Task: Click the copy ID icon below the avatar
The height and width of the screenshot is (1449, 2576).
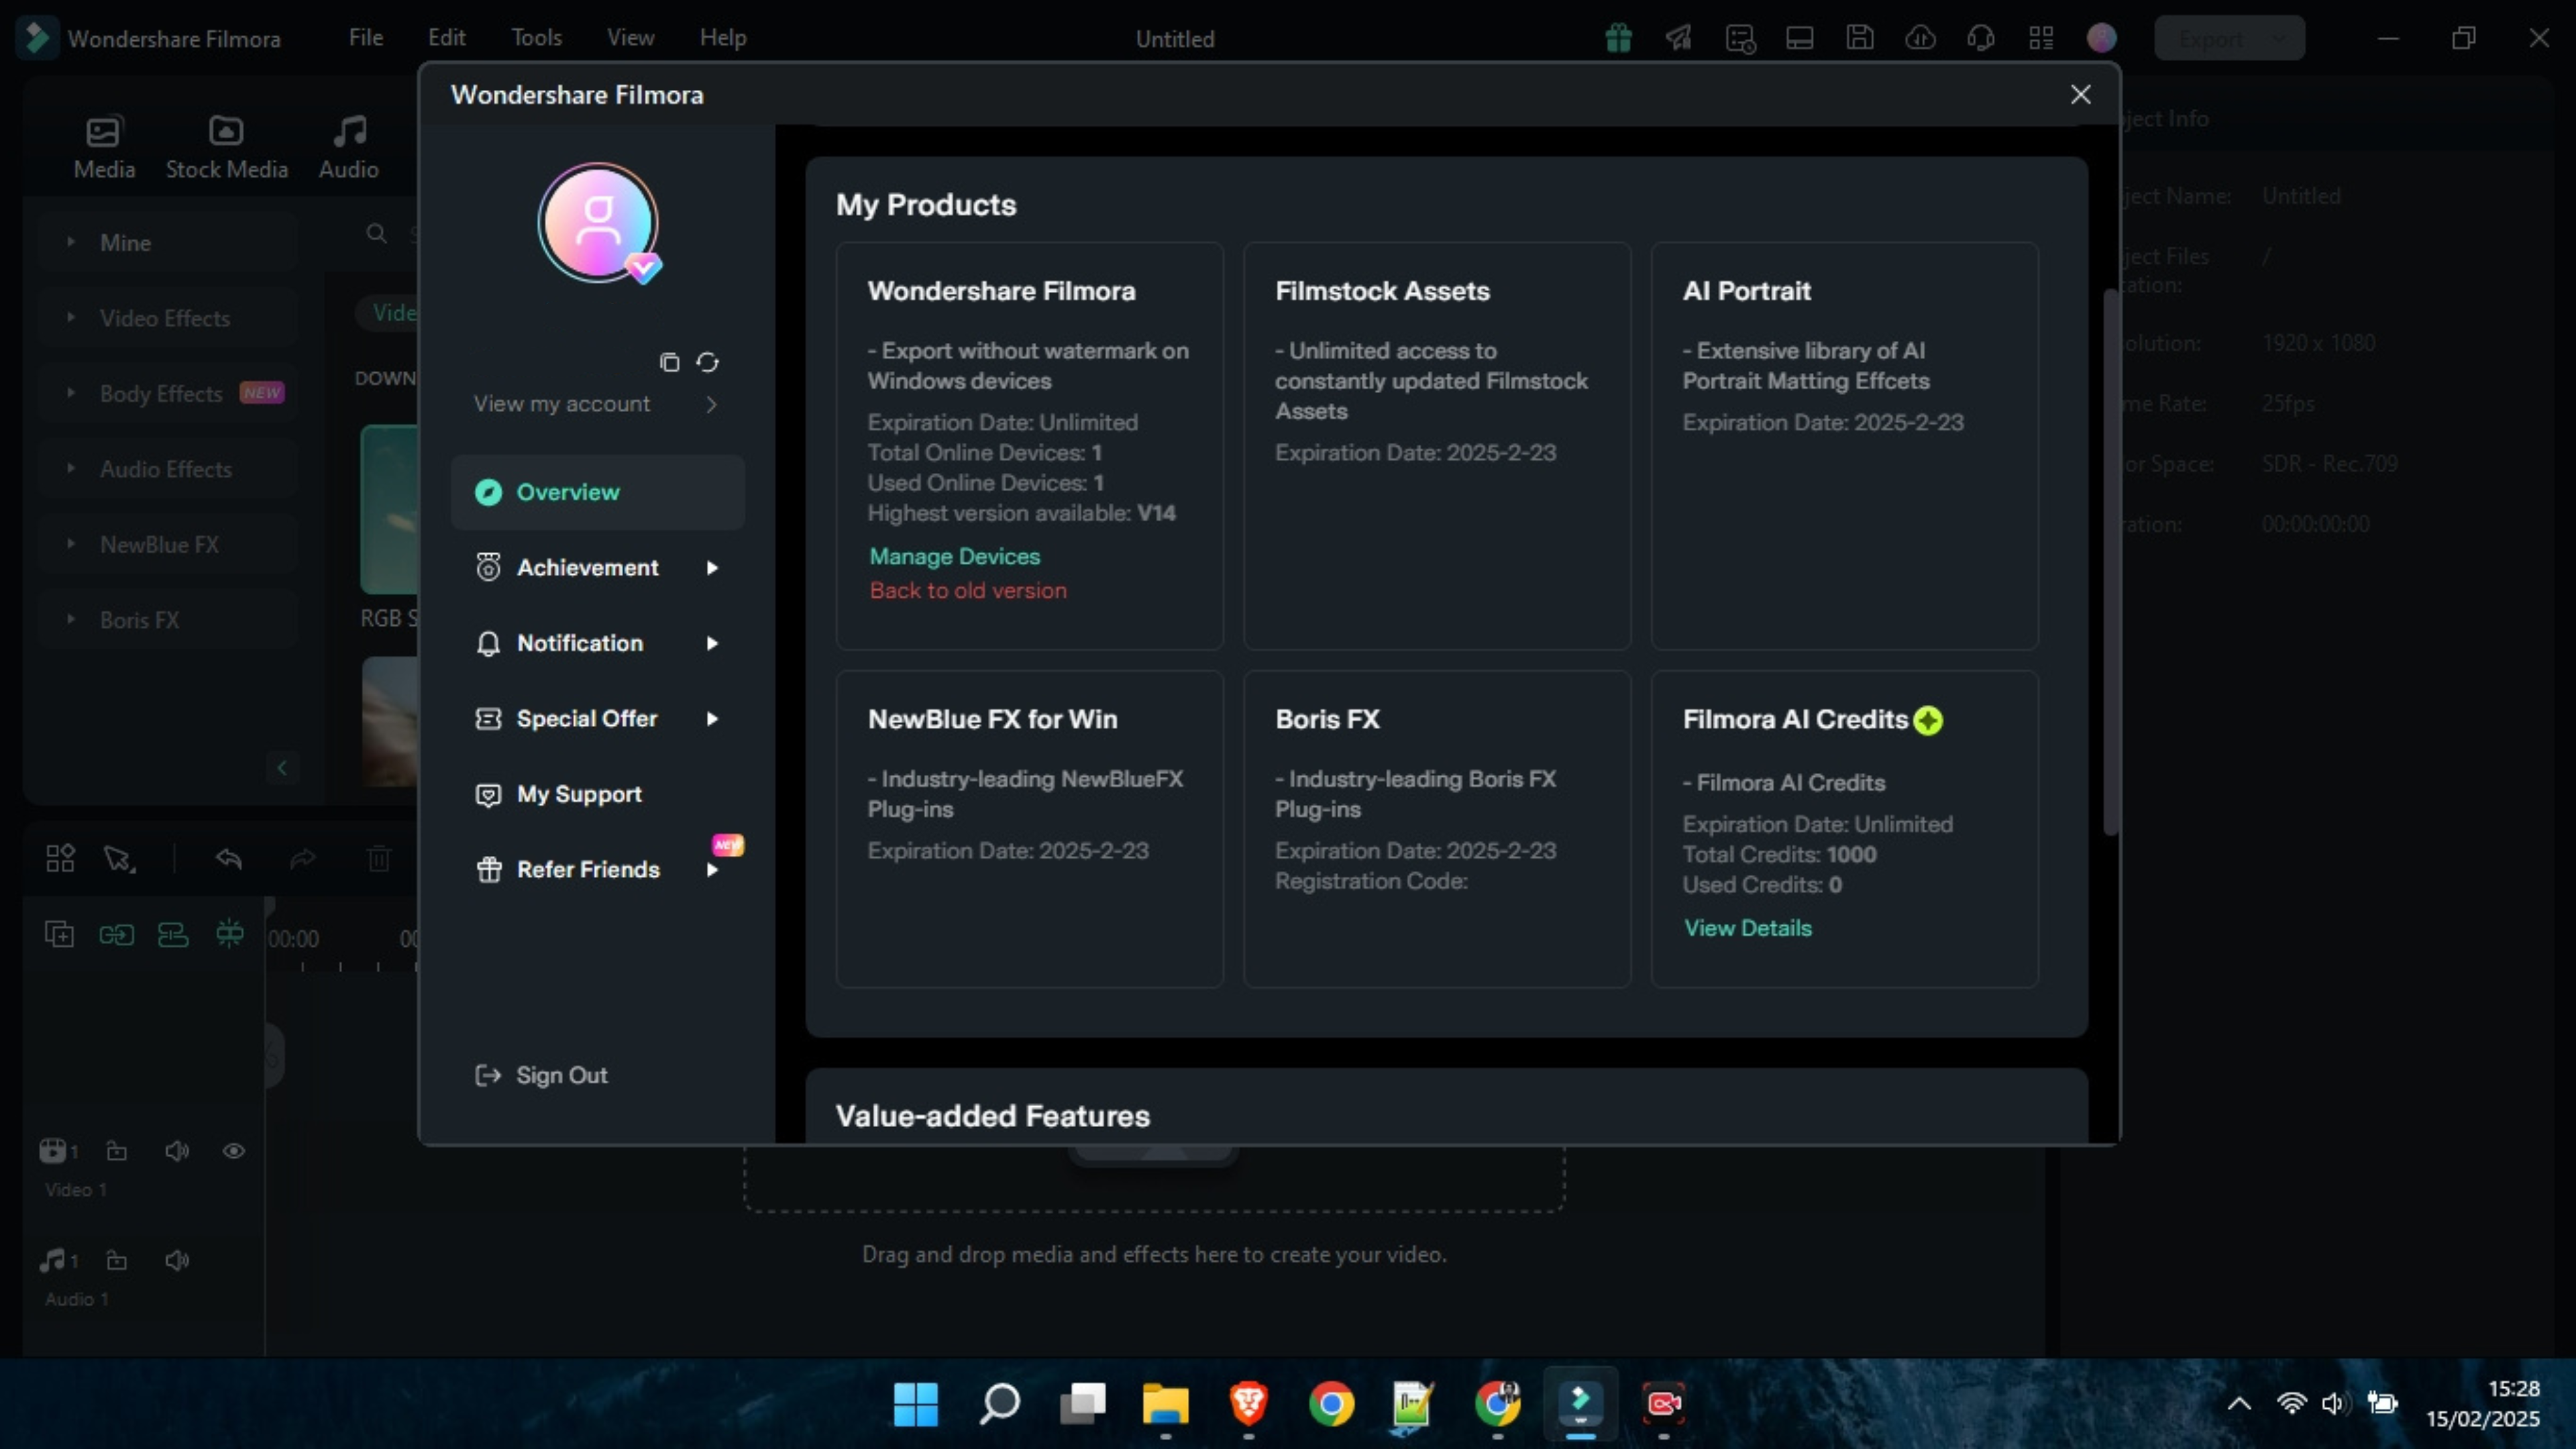Action: [669, 362]
